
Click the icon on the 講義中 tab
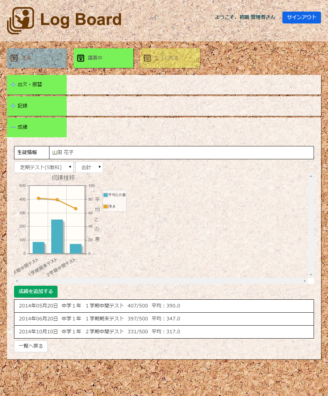81,58
